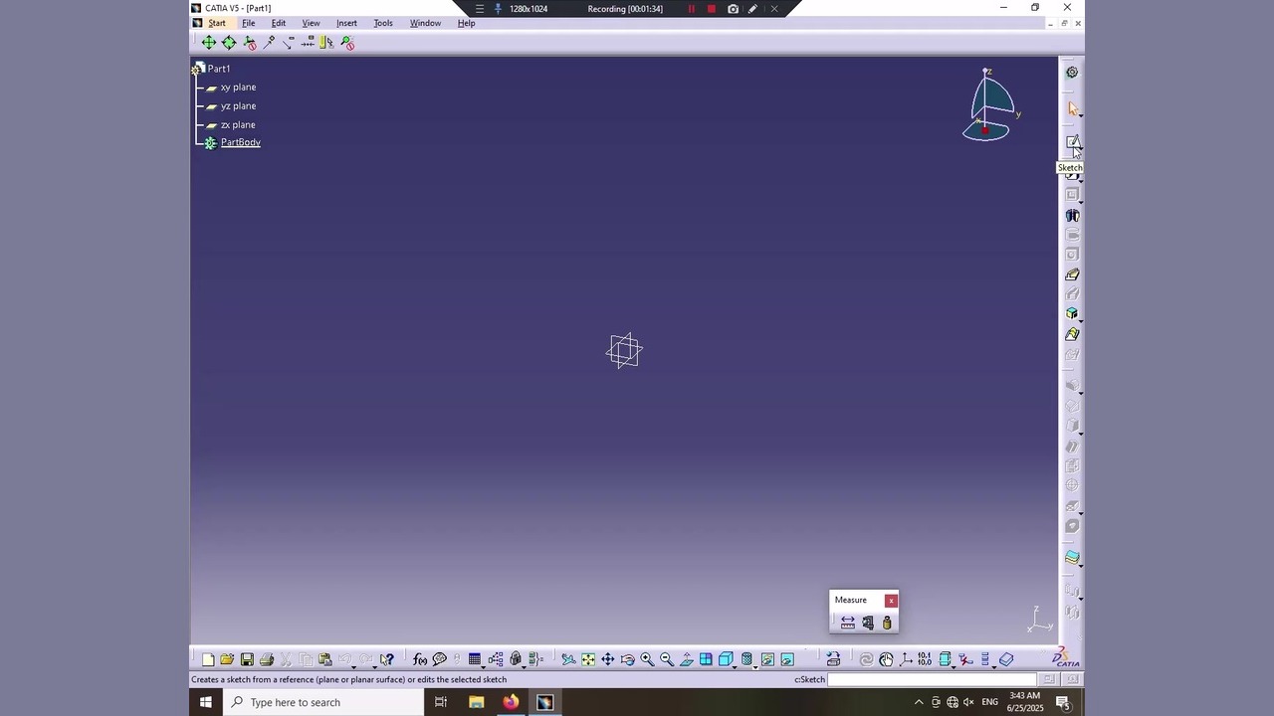Open the View menu

coord(311,23)
